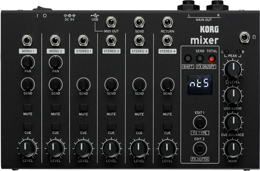260x171 pixels.
Task: Click the STEREO 4 SEND knob
Action: click(x=167, y=84)
